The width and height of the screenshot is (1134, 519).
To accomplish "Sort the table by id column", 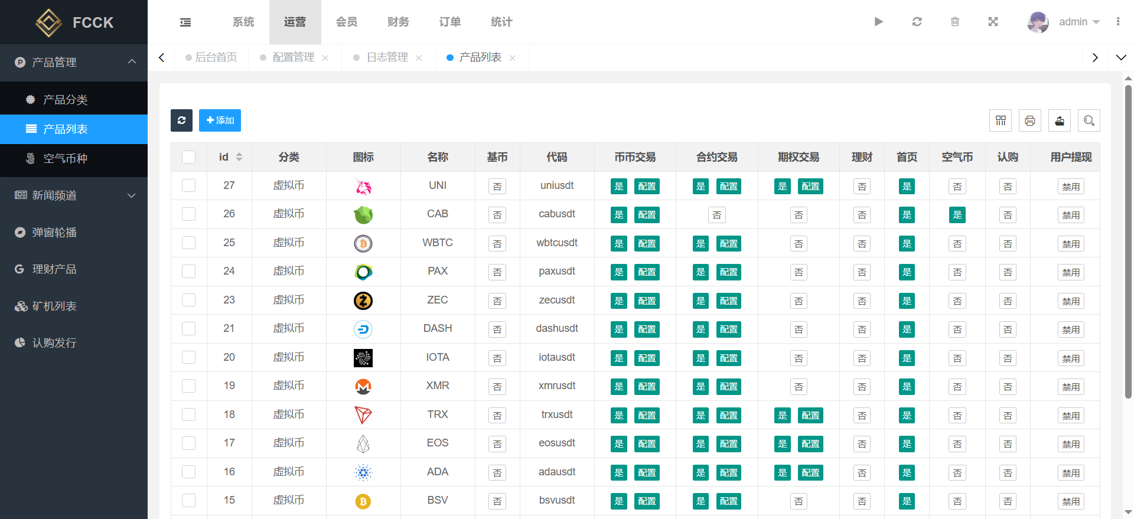I will (239, 157).
